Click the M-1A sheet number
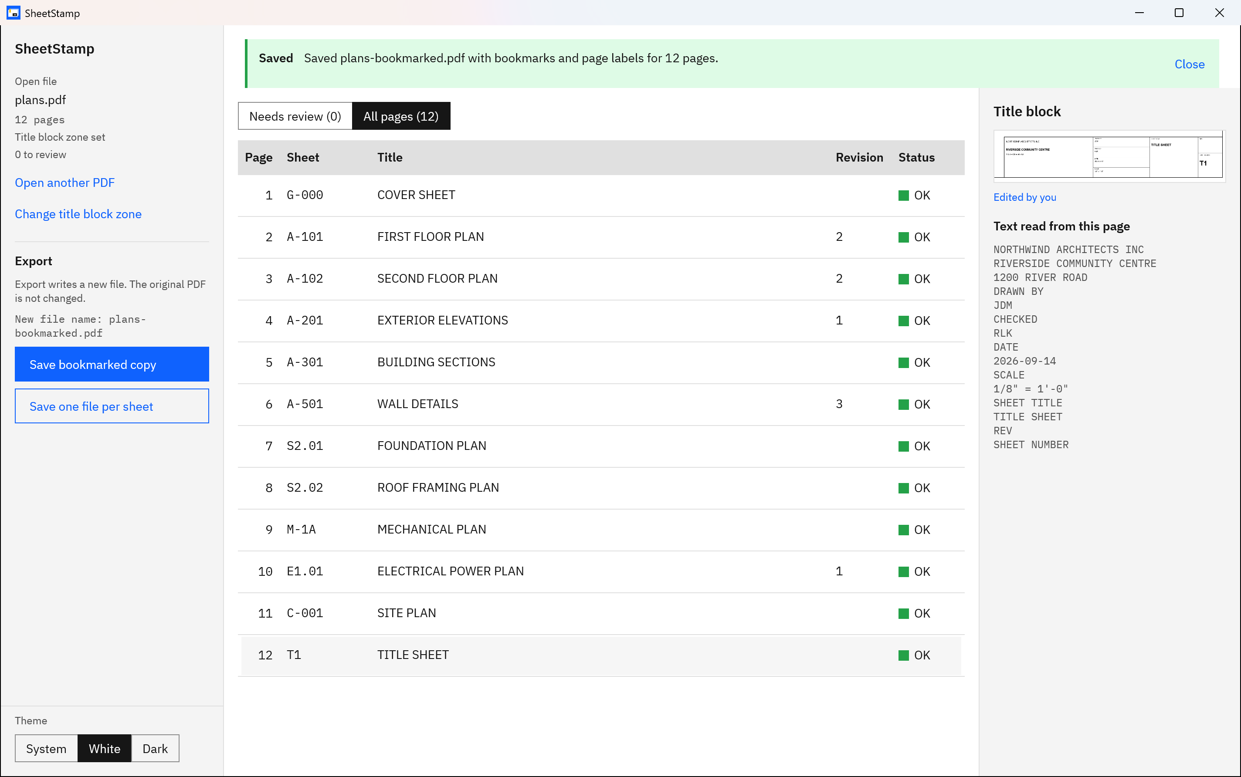The height and width of the screenshot is (777, 1241). click(x=301, y=529)
